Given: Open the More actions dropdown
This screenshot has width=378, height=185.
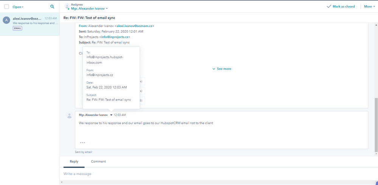Looking at the screenshot, I should [x=369, y=6].
